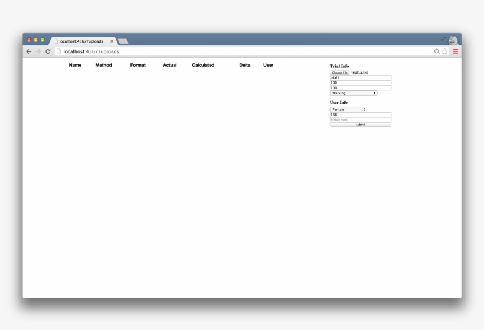Image resolution: width=484 pixels, height=330 pixels.
Task: Select the localhost:4567/uploads tab
Action: pyautogui.click(x=81, y=41)
